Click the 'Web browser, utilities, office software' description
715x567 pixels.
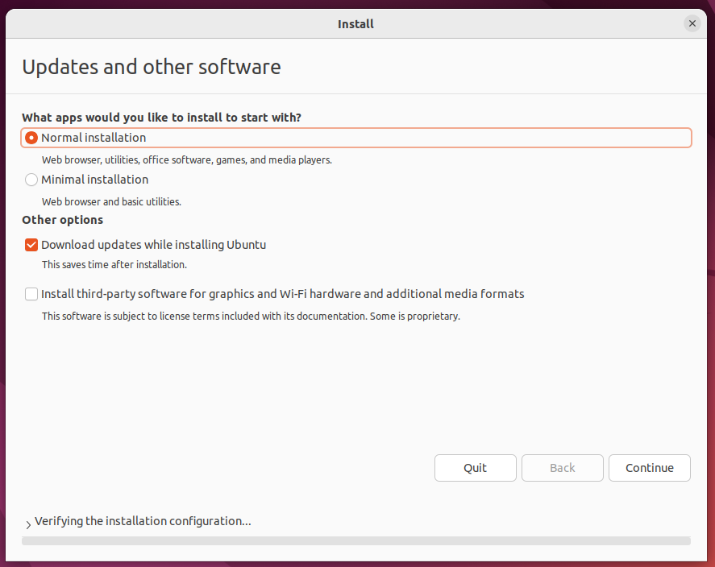[187, 159]
